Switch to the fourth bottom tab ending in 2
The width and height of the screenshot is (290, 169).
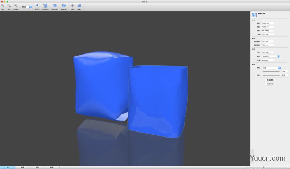coord(52,168)
